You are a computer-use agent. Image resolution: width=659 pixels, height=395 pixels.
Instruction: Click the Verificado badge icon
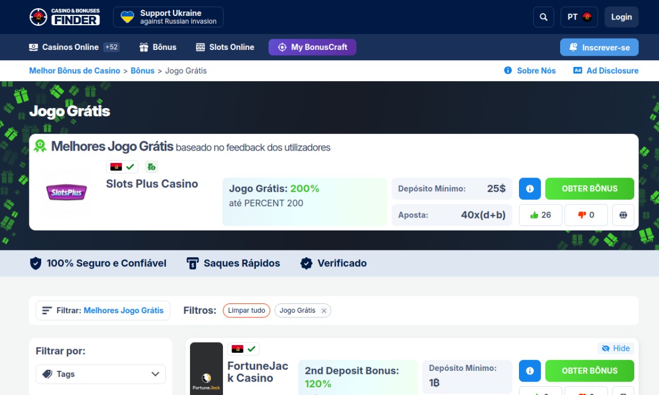(306, 263)
